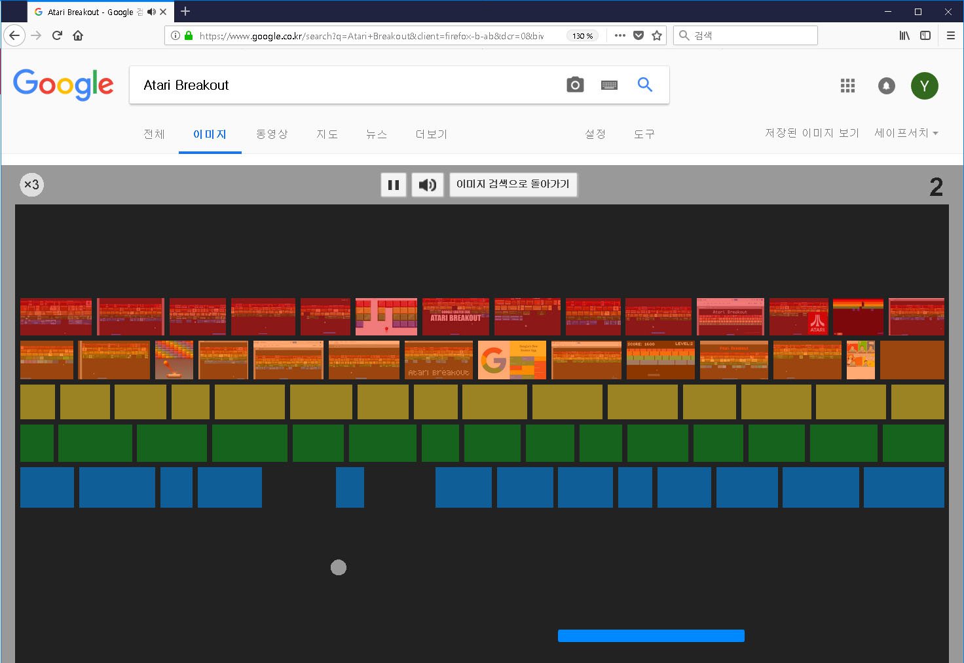Open the Firefox library
The height and width of the screenshot is (663, 964).
[904, 35]
